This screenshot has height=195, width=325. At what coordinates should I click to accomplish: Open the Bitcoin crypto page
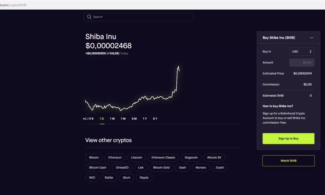pyautogui.click(x=94, y=157)
